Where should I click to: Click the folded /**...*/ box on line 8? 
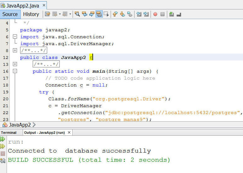click(34, 50)
